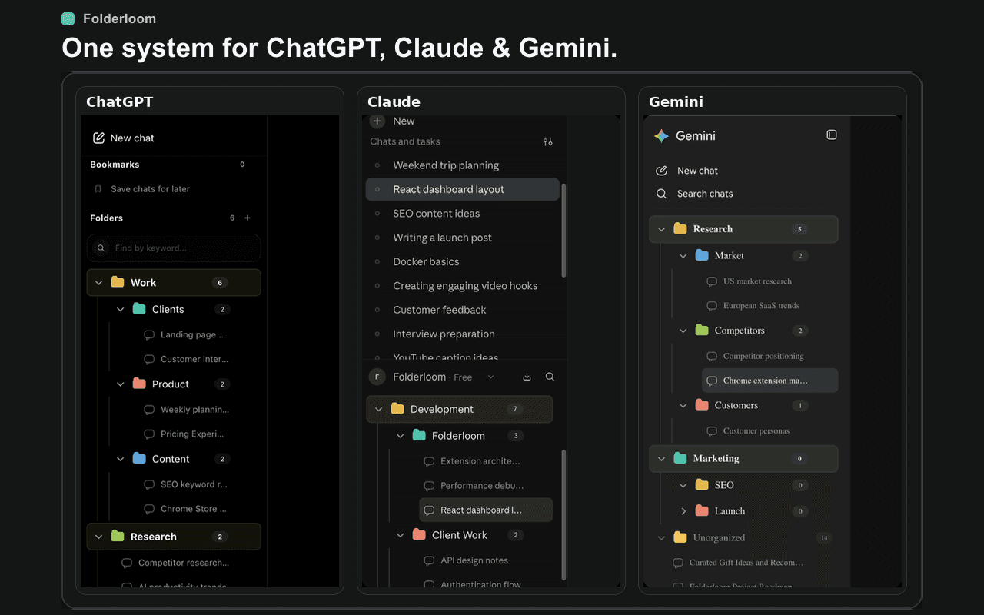Click the ChatGPT New chat pencil icon
The image size is (984, 615).
point(98,138)
